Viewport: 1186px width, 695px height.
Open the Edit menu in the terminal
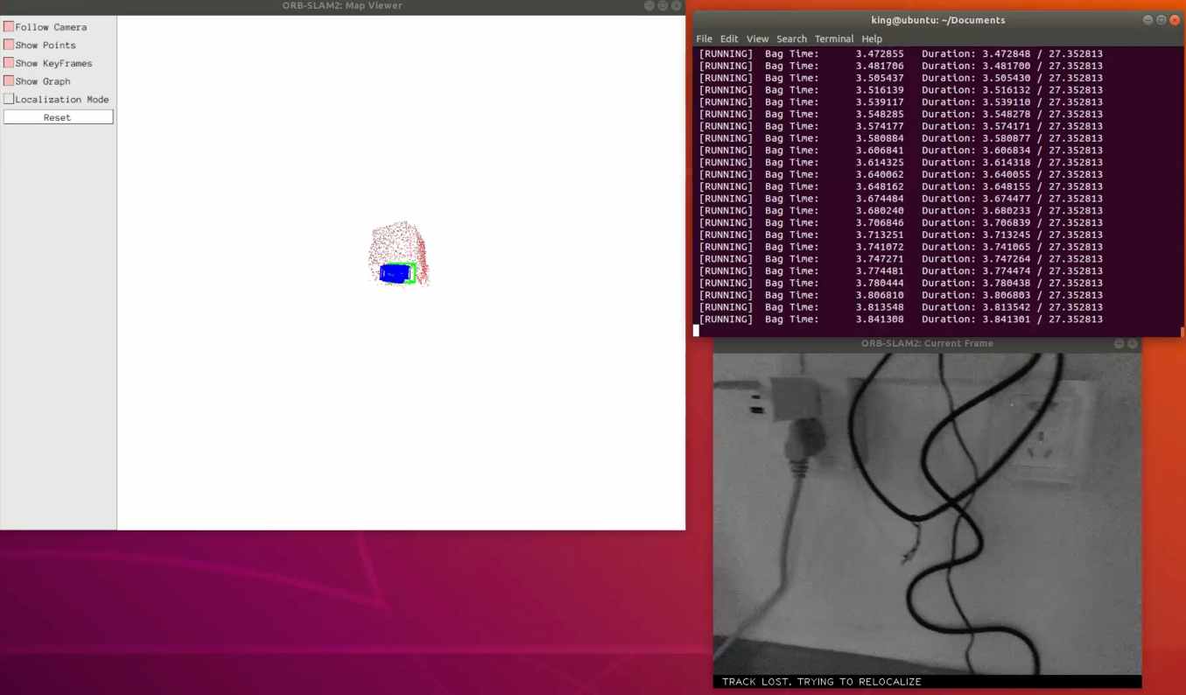pos(729,39)
